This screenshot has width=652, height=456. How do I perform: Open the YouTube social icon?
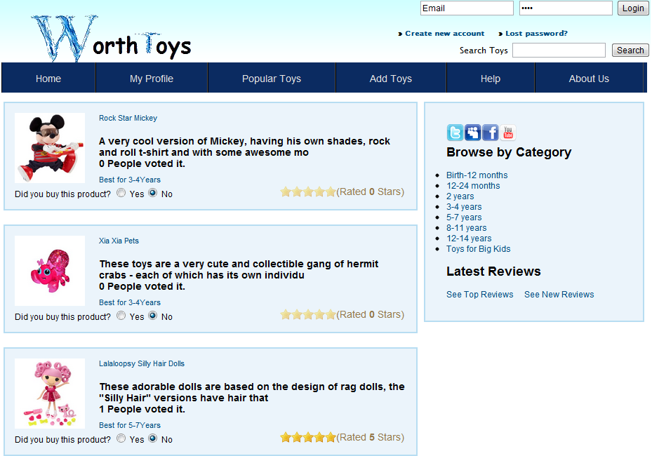click(x=507, y=133)
